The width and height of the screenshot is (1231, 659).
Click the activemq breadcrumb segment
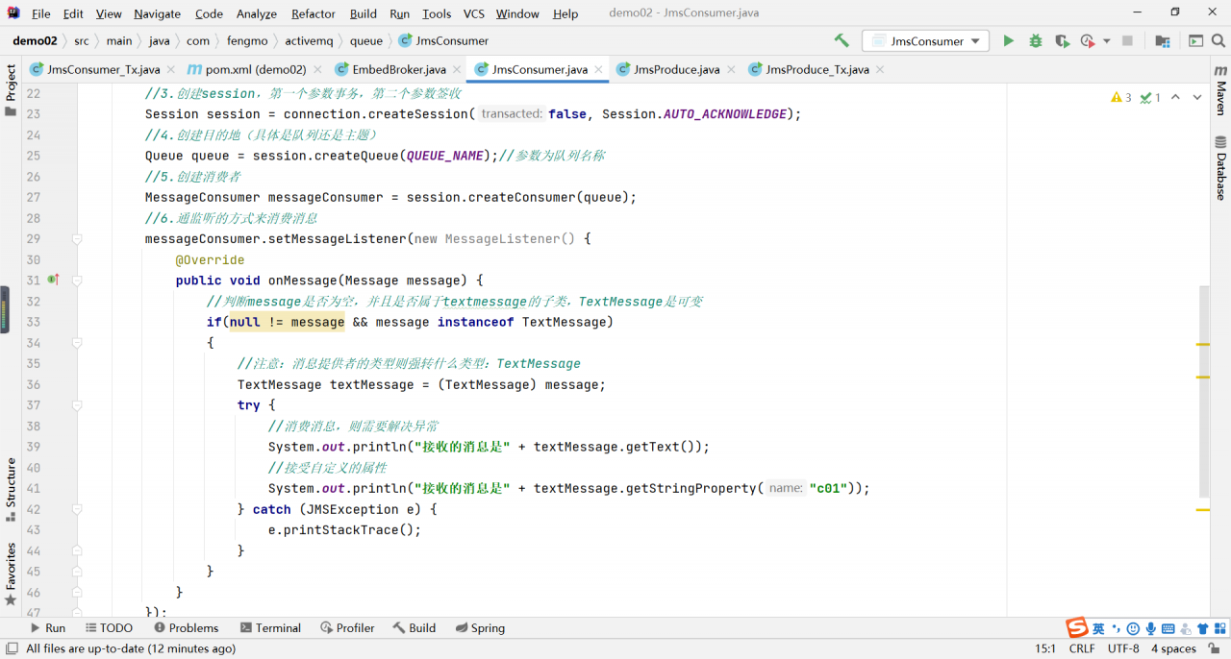pos(307,41)
